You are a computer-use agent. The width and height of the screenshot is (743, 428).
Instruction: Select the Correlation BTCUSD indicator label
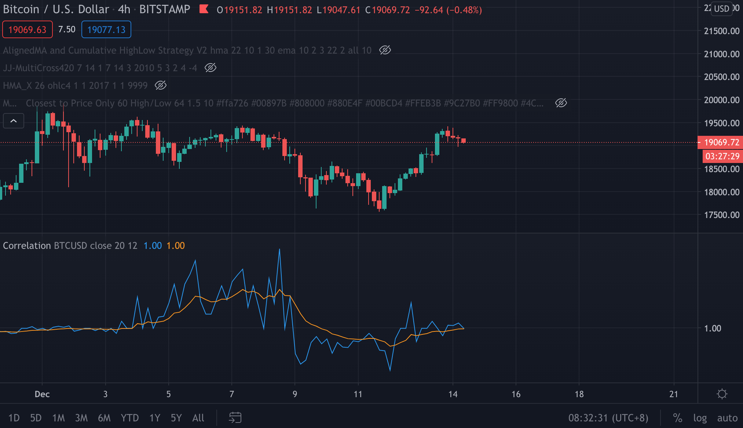pos(70,246)
